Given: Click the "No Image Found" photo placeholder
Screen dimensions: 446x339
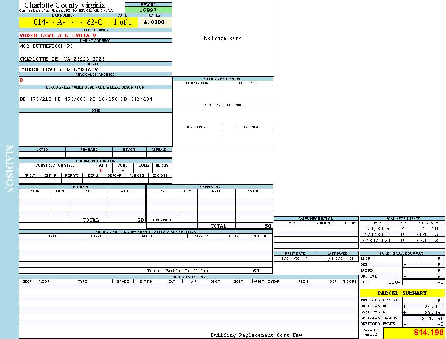Looking at the screenshot, I should coord(223,38).
